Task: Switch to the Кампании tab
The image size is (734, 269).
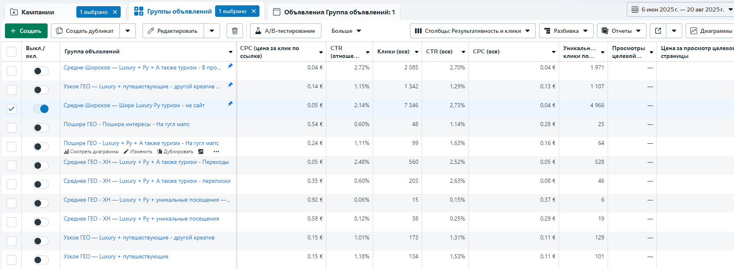Action: (x=38, y=12)
